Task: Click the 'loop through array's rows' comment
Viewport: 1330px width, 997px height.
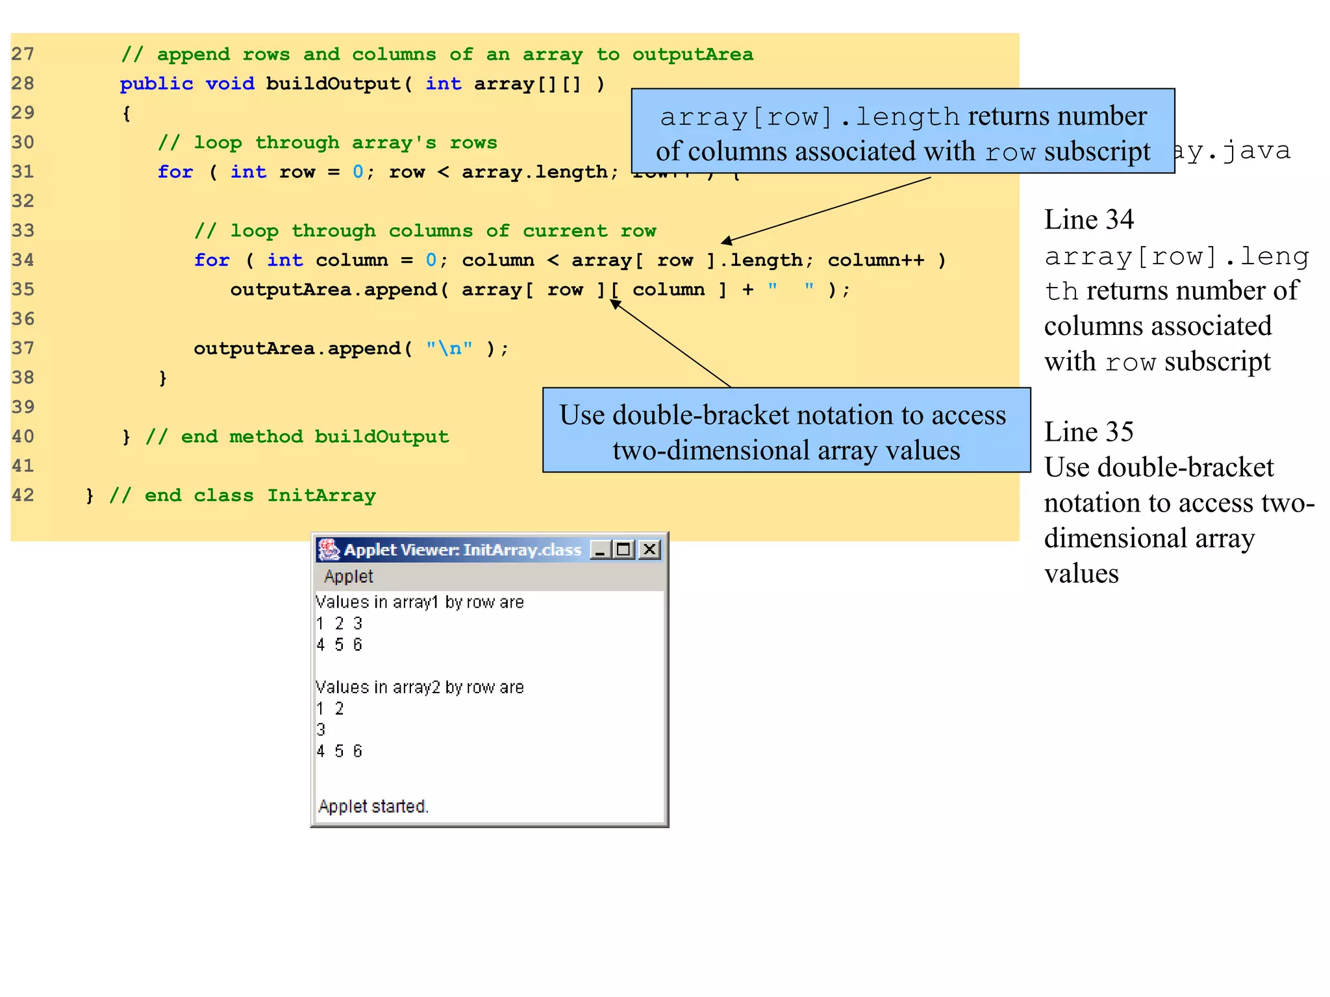Action: 327,143
